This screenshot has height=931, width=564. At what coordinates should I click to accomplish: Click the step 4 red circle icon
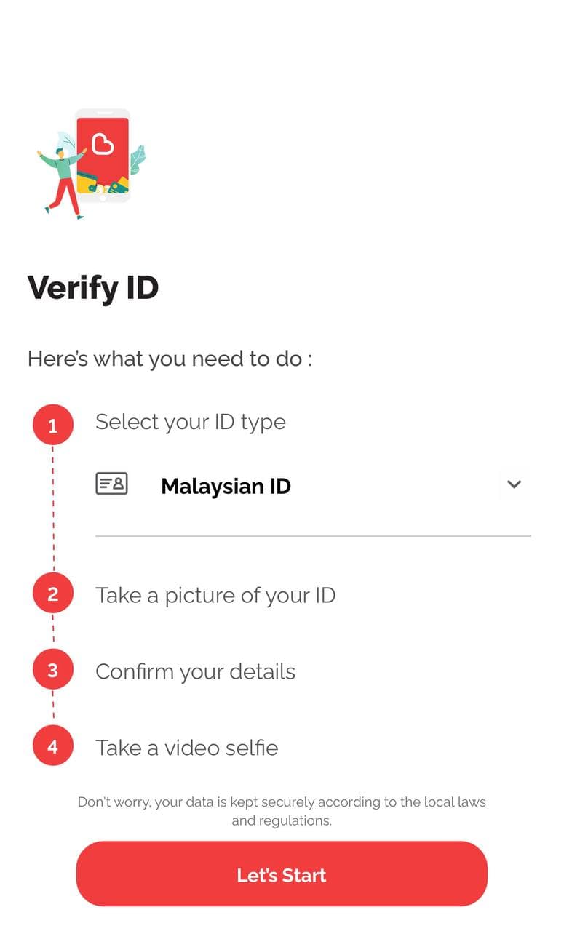pos(52,746)
